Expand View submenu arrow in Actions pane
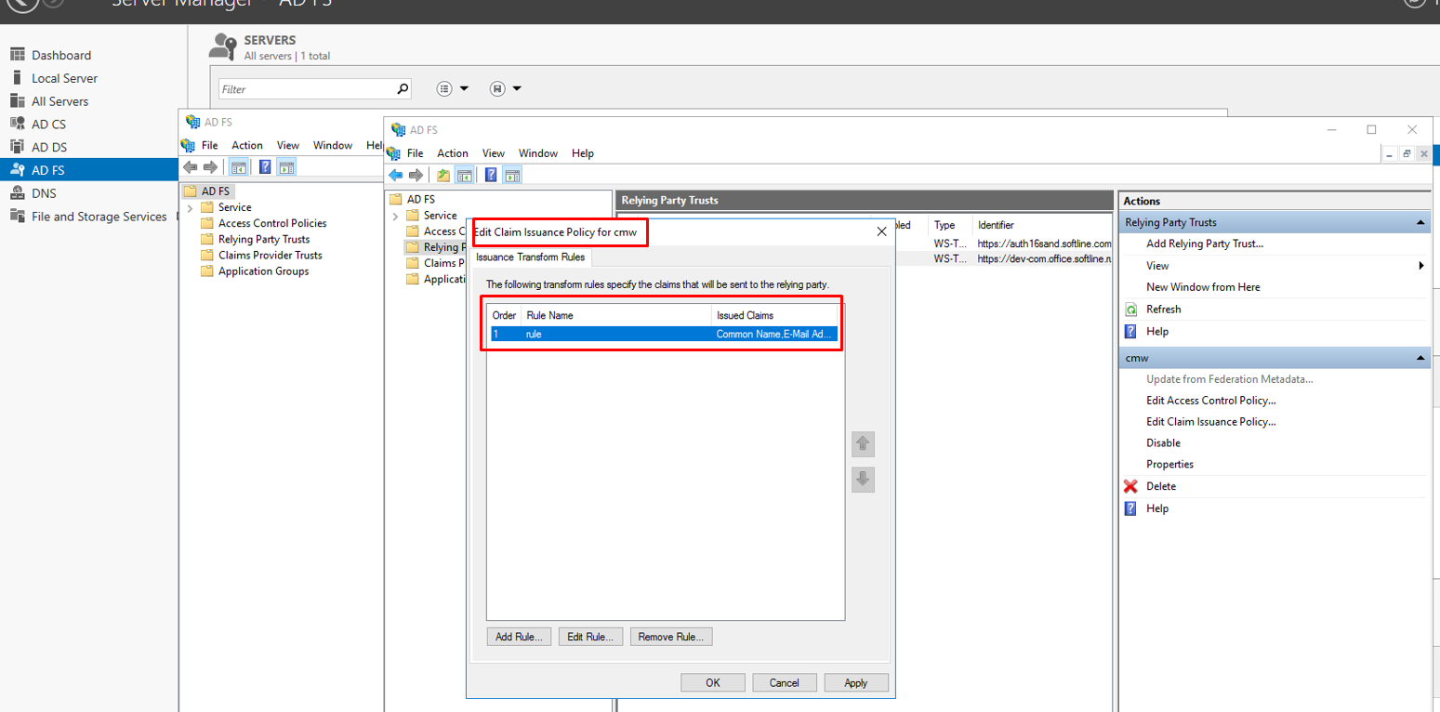 pos(1421,266)
